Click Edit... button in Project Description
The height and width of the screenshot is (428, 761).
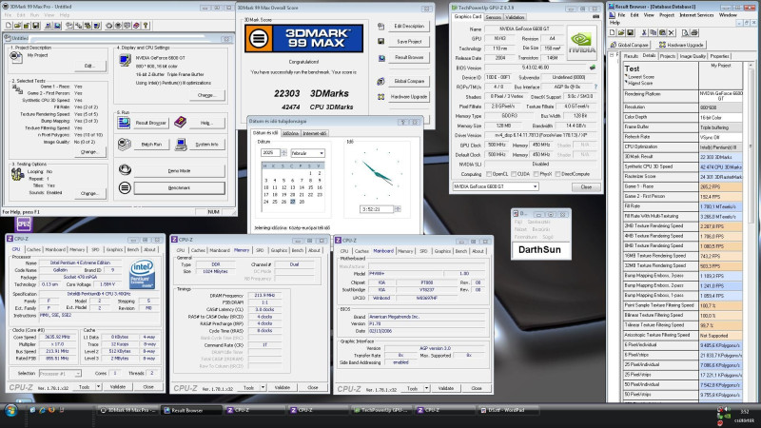point(89,66)
